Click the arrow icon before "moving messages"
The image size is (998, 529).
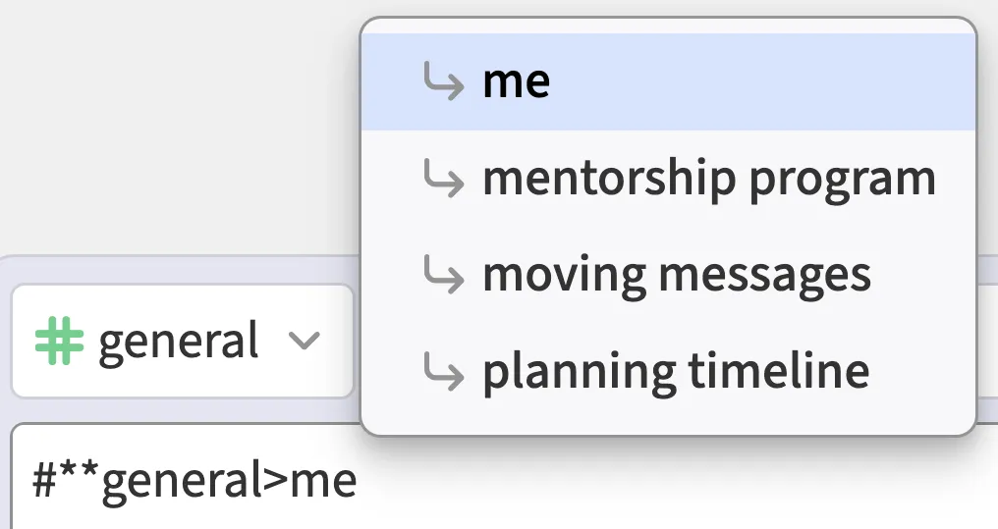point(442,275)
